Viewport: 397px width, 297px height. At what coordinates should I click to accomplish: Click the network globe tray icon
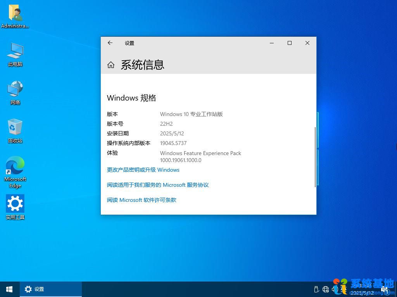[326, 289]
